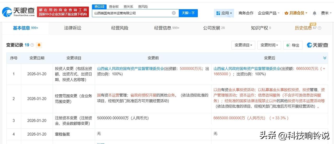Click the 变更前 column header
This screenshot has width=334, height=144.
[x=153, y=58]
